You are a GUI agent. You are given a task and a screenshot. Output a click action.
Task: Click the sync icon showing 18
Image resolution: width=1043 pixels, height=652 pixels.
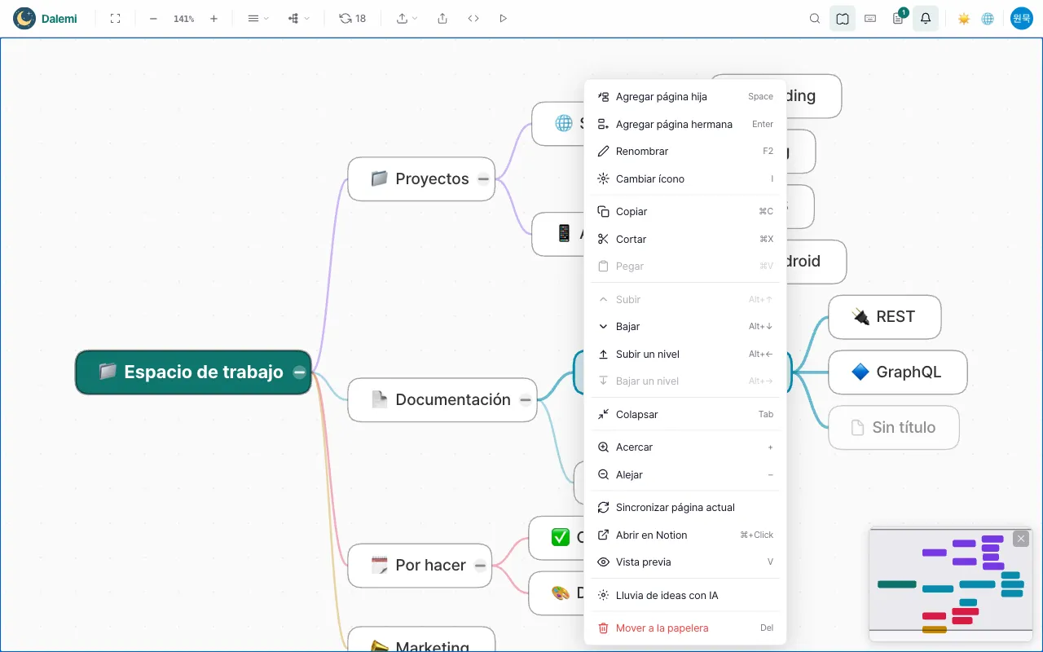[353, 18]
